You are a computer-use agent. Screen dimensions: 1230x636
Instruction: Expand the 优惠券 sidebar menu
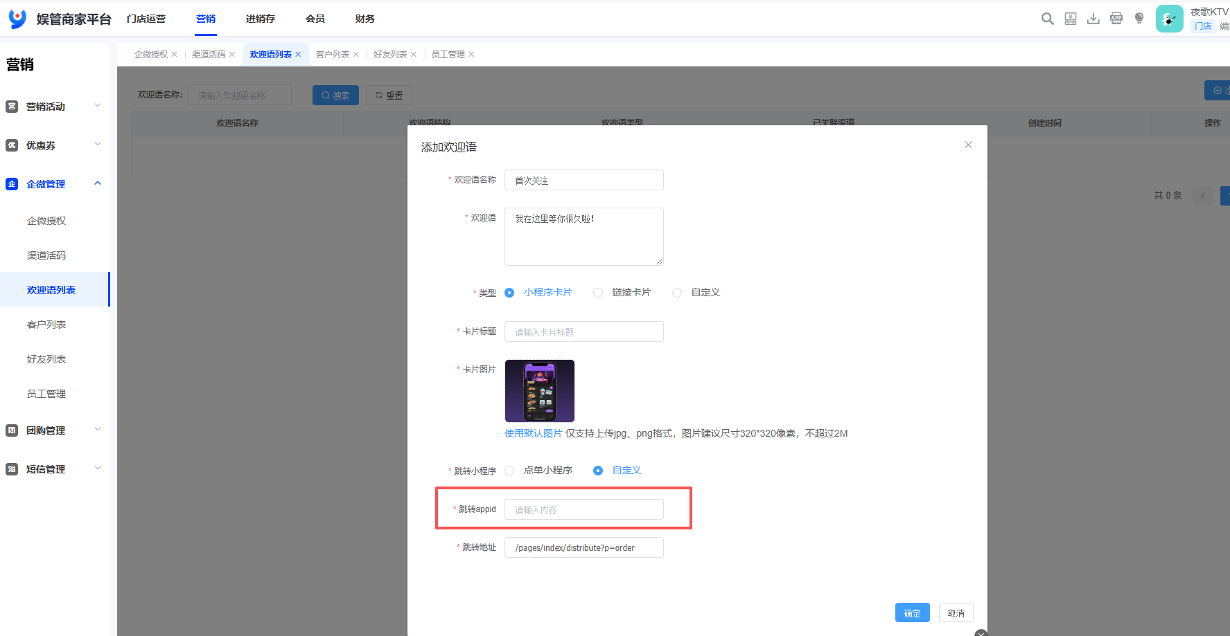click(98, 144)
